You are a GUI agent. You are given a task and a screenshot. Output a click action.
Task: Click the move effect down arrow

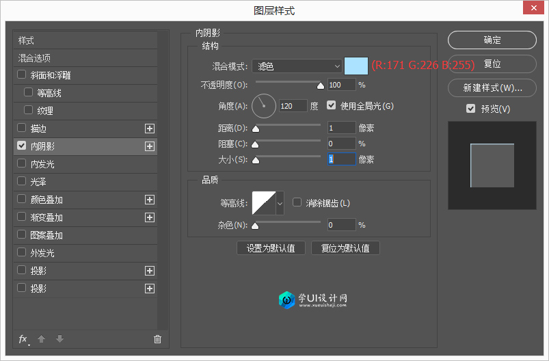click(59, 339)
